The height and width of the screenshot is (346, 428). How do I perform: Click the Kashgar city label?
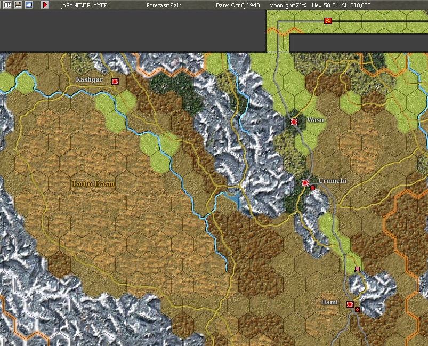point(89,79)
